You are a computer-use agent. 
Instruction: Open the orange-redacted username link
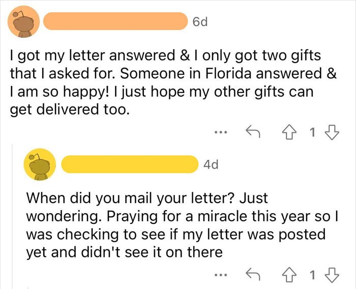(x=115, y=21)
